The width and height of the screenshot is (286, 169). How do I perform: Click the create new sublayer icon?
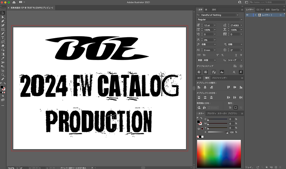tap(271, 167)
